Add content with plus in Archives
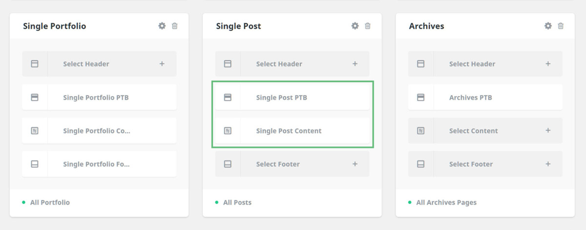This screenshot has width=586, height=230. (548, 131)
